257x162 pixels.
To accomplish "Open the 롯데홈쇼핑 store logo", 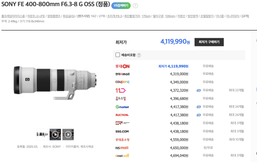I will 122,140.
